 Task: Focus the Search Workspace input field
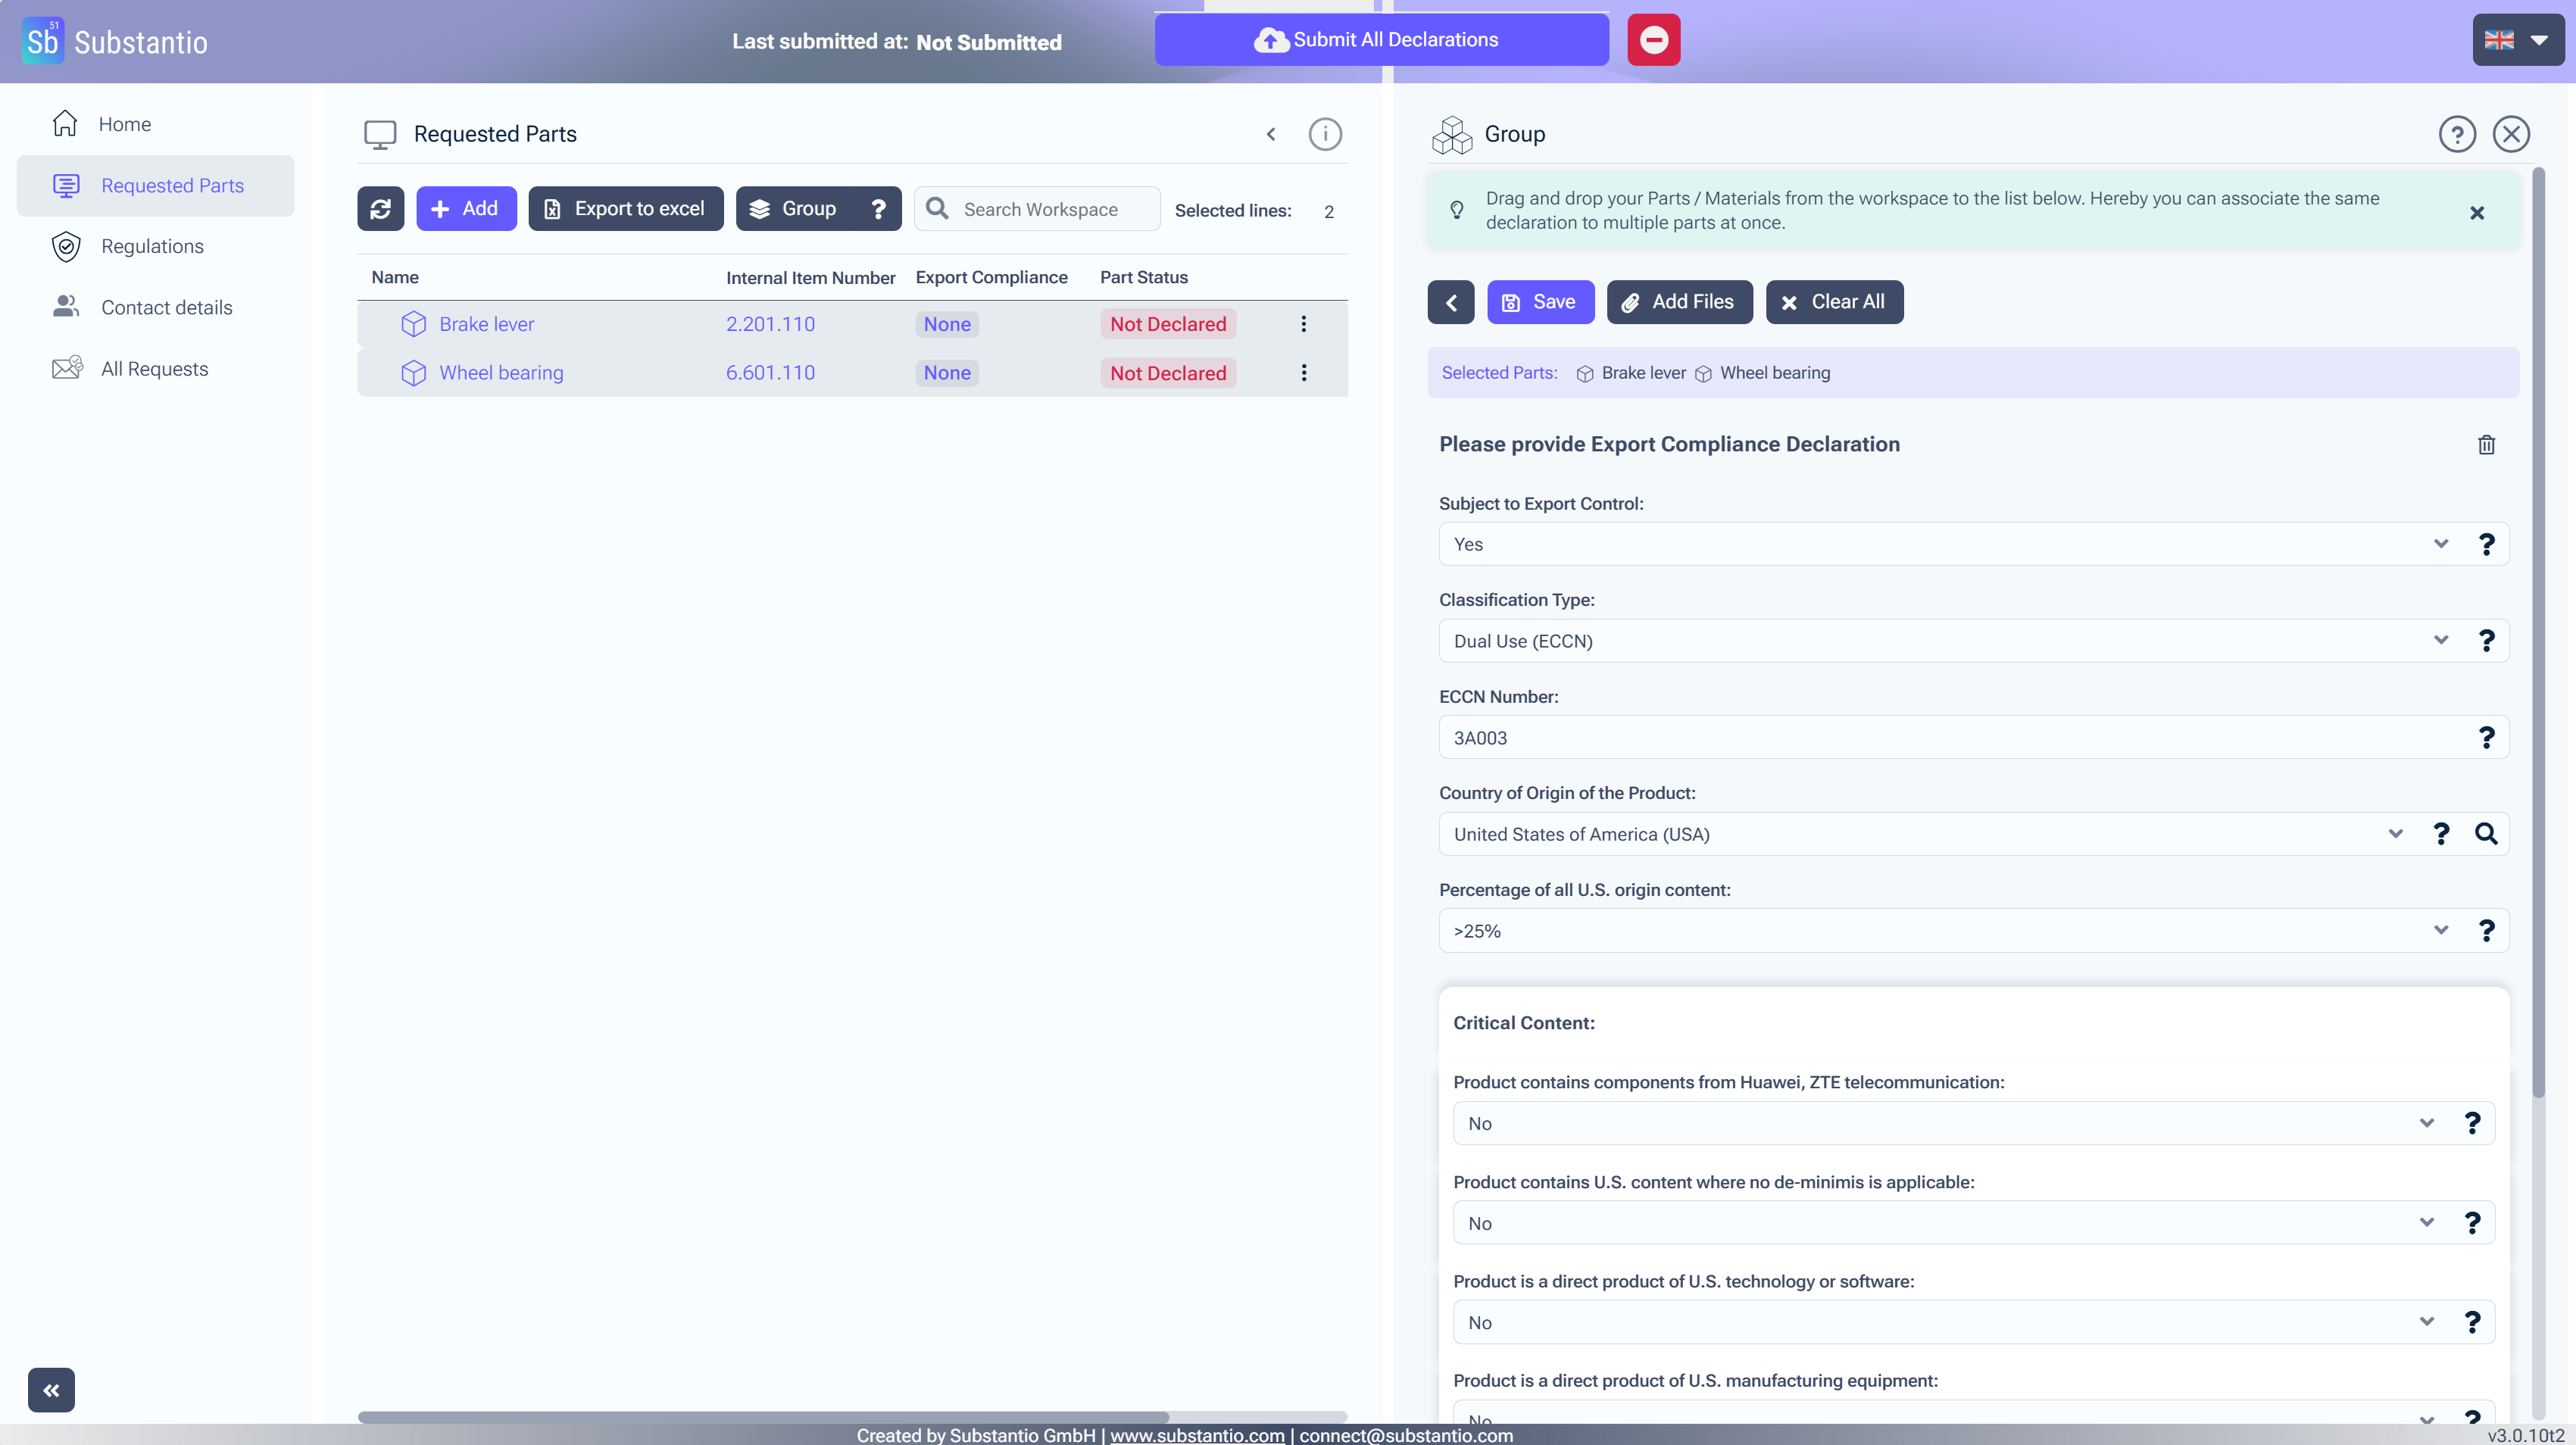(1054, 209)
